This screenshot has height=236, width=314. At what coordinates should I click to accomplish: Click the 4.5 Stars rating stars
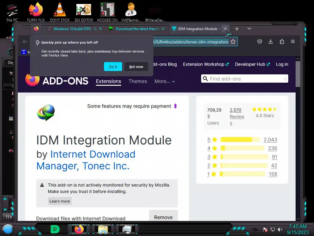pyautogui.click(x=265, y=109)
